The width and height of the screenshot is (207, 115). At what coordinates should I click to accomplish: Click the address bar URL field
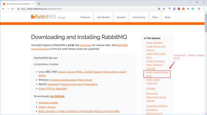[87, 9]
